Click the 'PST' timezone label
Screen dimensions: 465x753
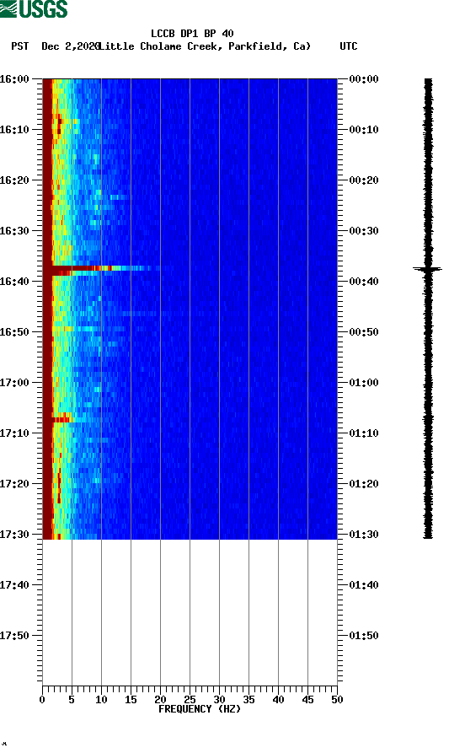(19, 46)
